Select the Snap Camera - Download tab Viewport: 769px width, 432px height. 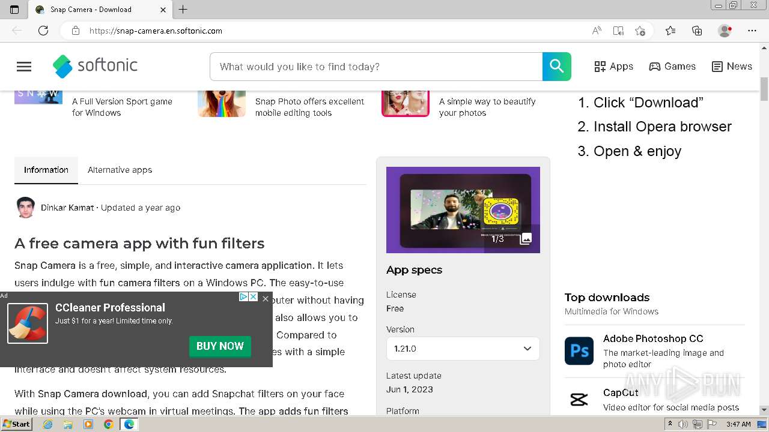[100, 10]
